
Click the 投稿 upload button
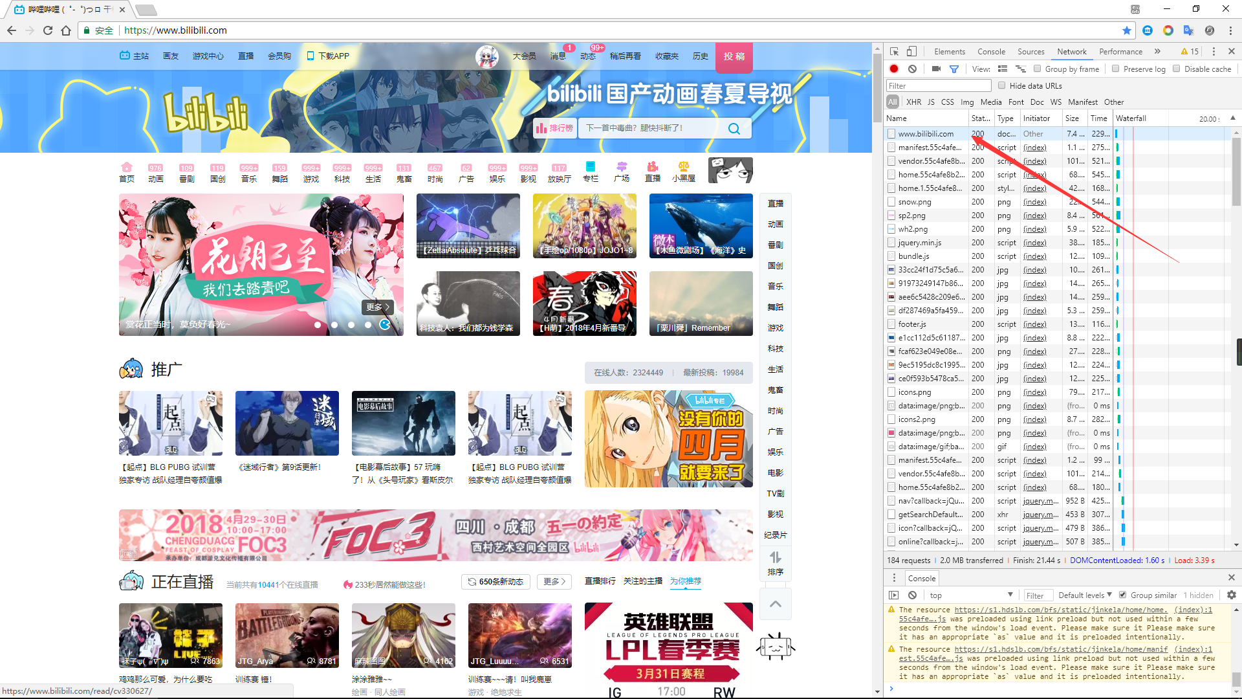click(734, 56)
